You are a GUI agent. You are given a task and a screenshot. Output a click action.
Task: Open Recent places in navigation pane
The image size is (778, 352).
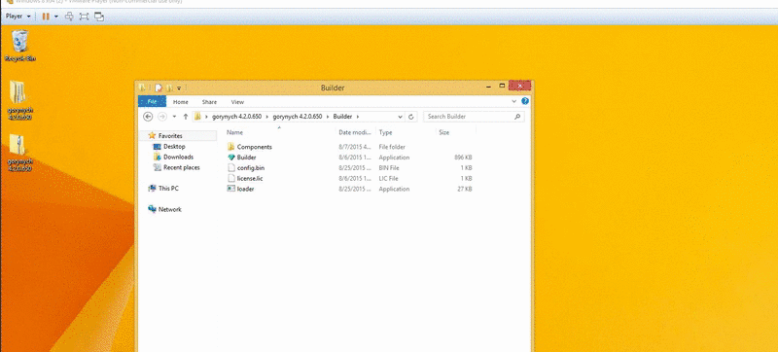(181, 167)
